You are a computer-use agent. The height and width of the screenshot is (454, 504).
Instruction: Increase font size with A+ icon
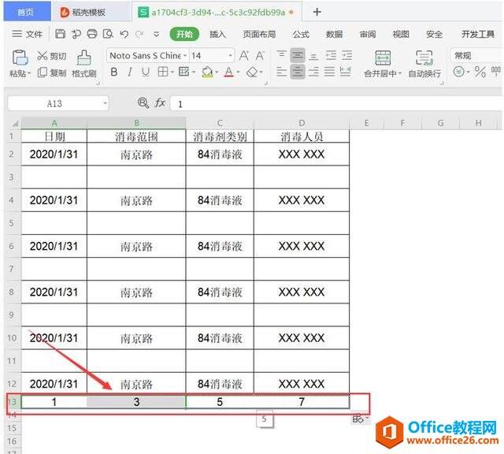[244, 56]
